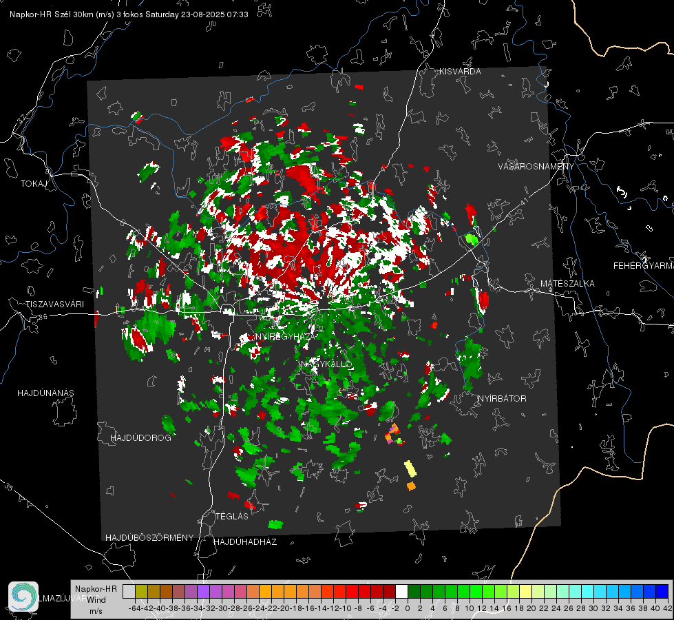Click the TOKAJ town label
This screenshot has width=674, height=620.
tap(33, 184)
